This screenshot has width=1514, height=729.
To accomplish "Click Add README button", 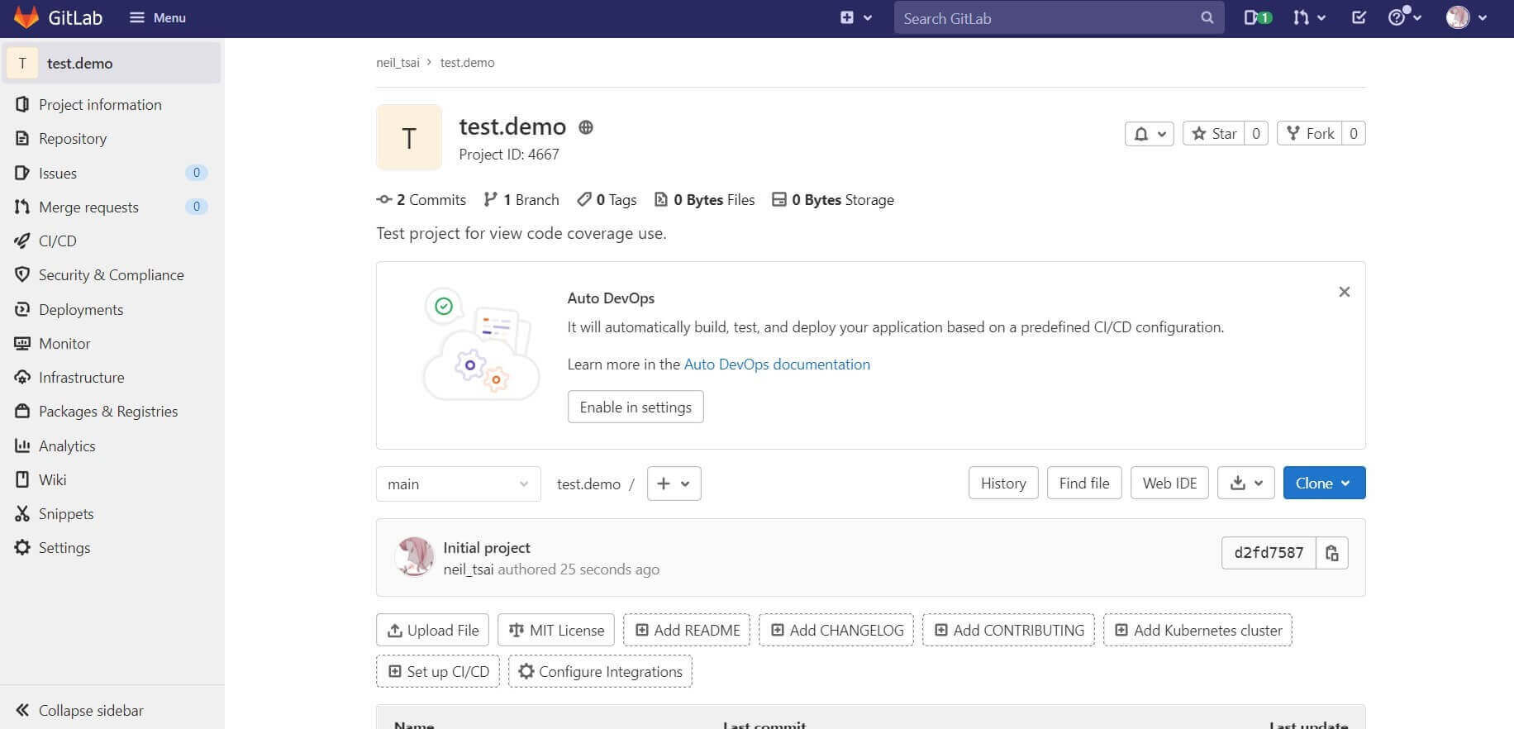I will click(687, 630).
